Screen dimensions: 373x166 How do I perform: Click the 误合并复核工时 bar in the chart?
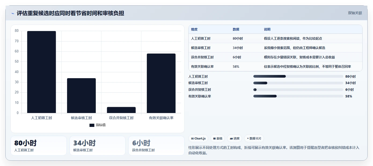click(x=121, y=110)
